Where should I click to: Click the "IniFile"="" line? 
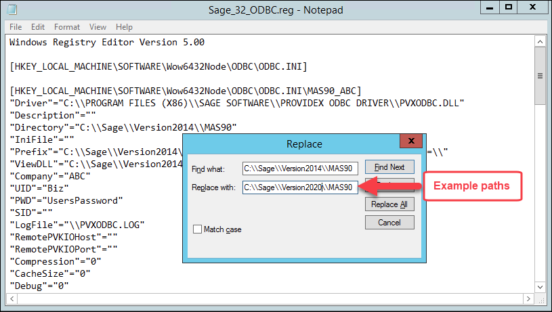point(42,139)
